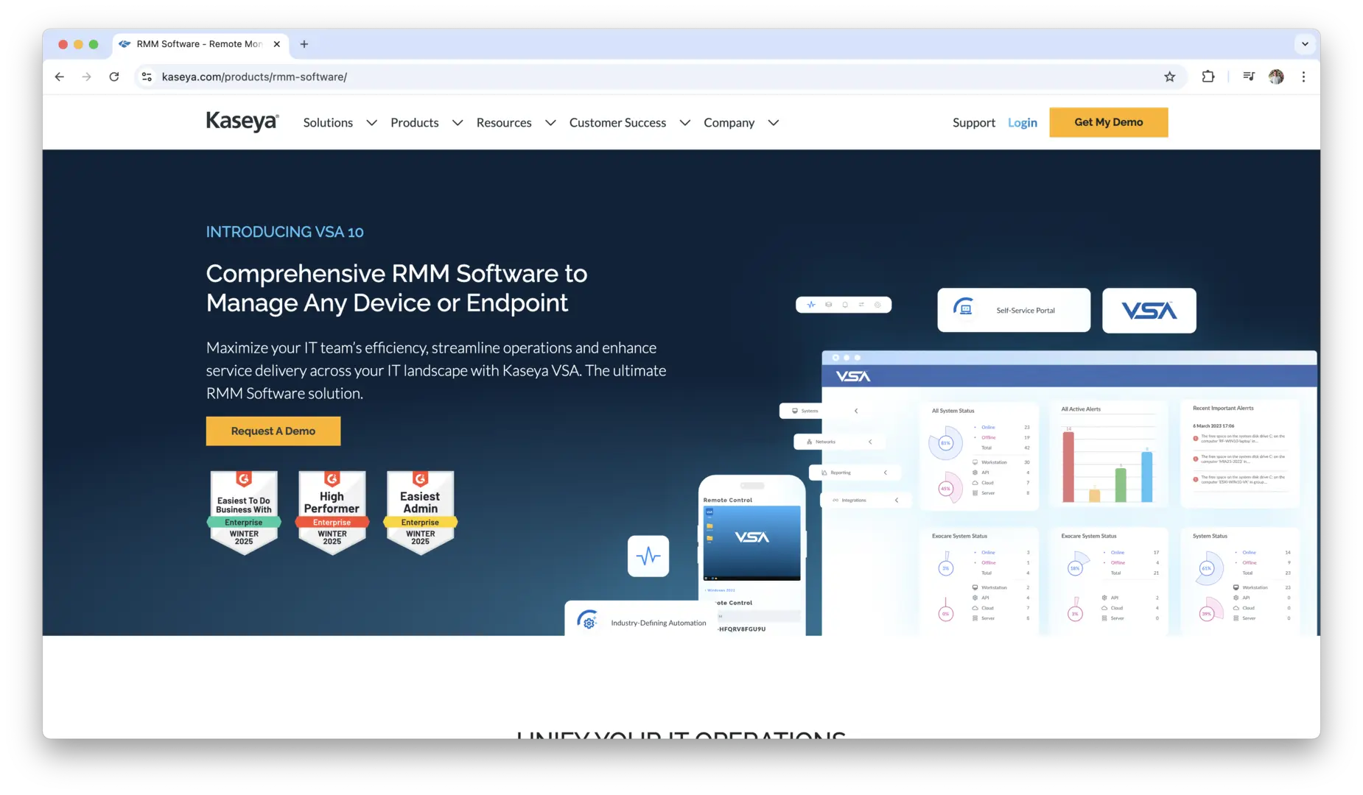Select the RMM Software browser tab
The width and height of the screenshot is (1363, 795).
(200, 44)
